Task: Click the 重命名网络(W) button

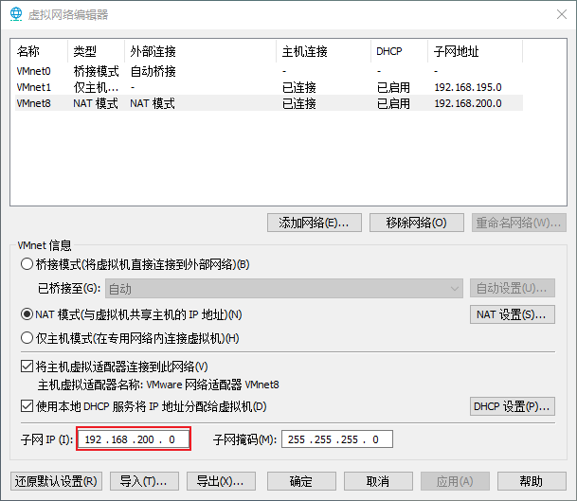Action: (519, 223)
